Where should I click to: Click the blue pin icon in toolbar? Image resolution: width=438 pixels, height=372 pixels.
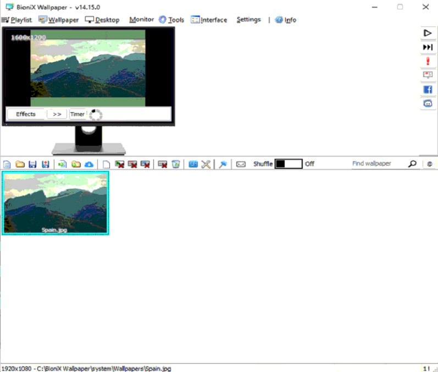point(223,164)
